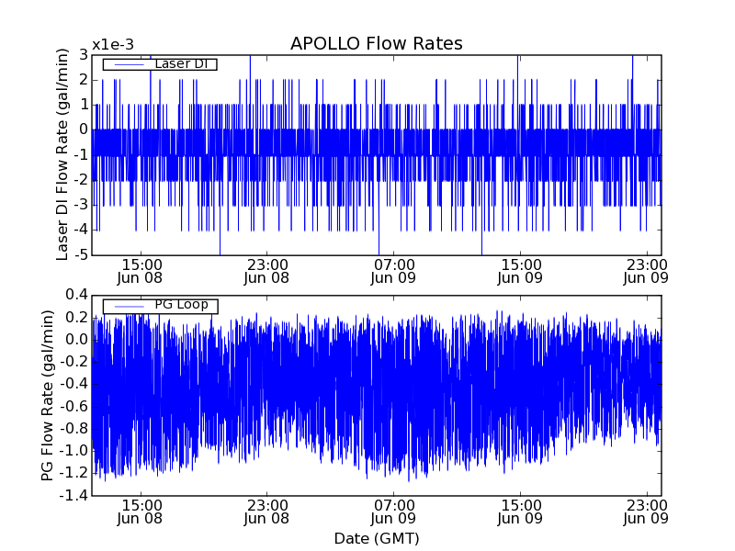Image resolution: width=735 pixels, height=551 pixels.
Task: Click the 3 tick on Laser DI axis
Action: (84, 55)
